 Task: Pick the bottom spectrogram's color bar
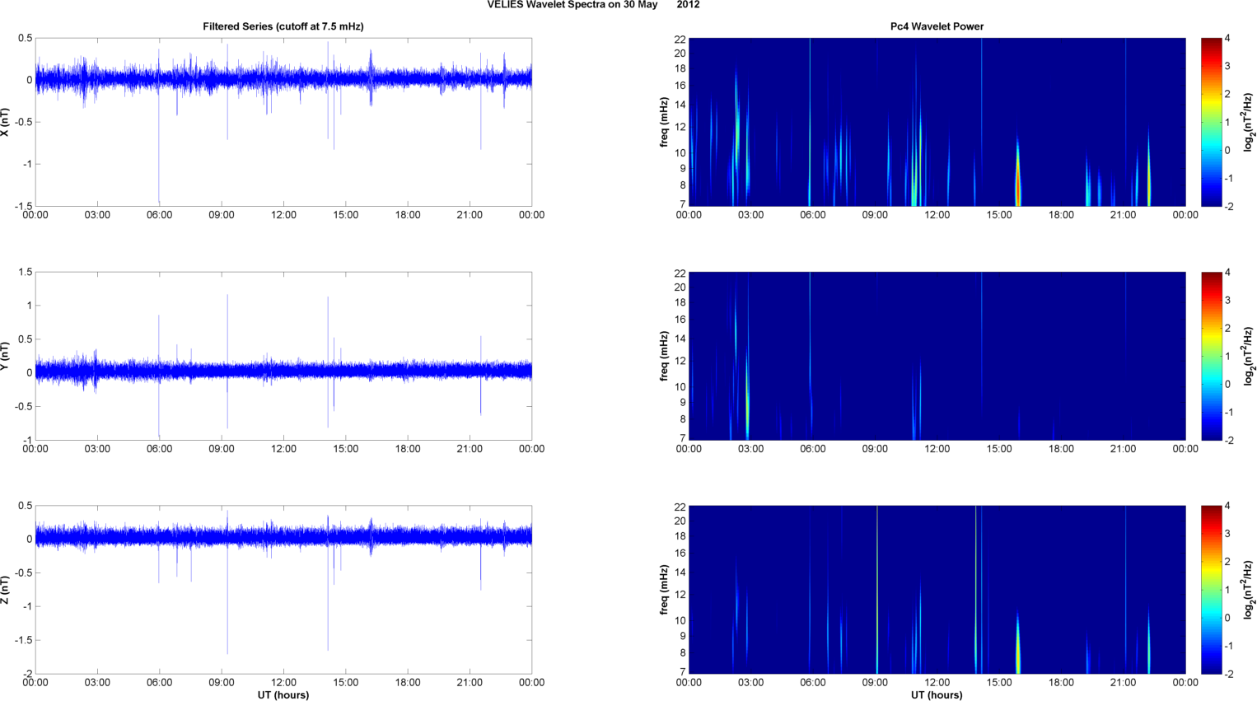1211,590
